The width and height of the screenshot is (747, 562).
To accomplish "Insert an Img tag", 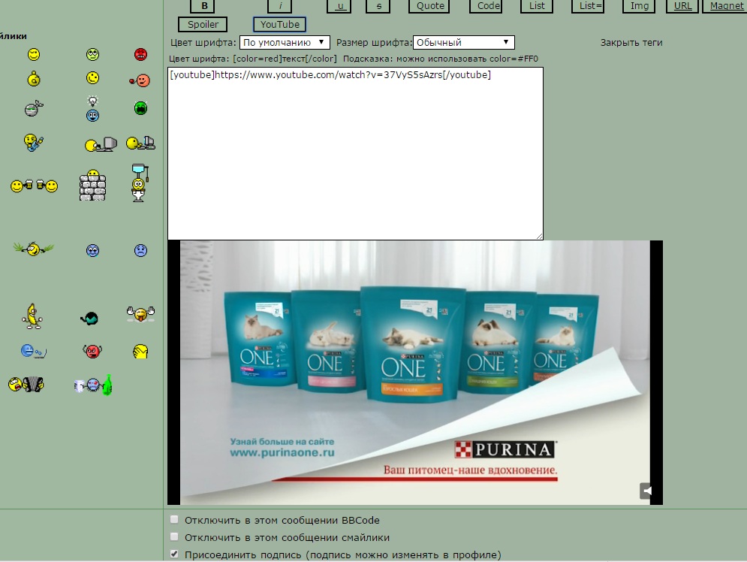I will pyautogui.click(x=640, y=6).
